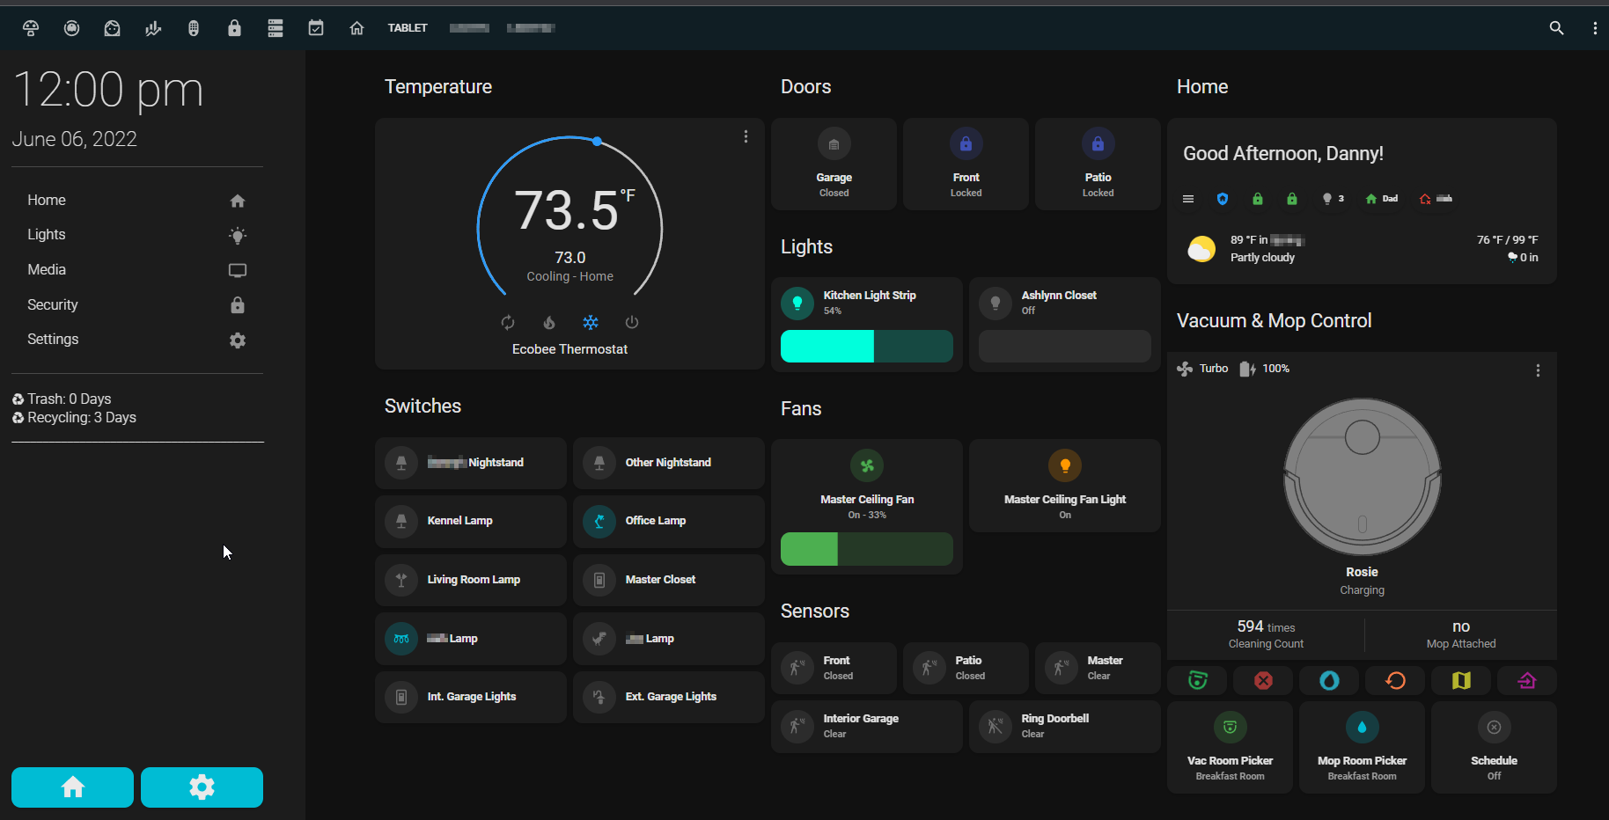Image resolution: width=1609 pixels, height=820 pixels.
Task: Select the TABLET tab
Action: [x=408, y=28]
